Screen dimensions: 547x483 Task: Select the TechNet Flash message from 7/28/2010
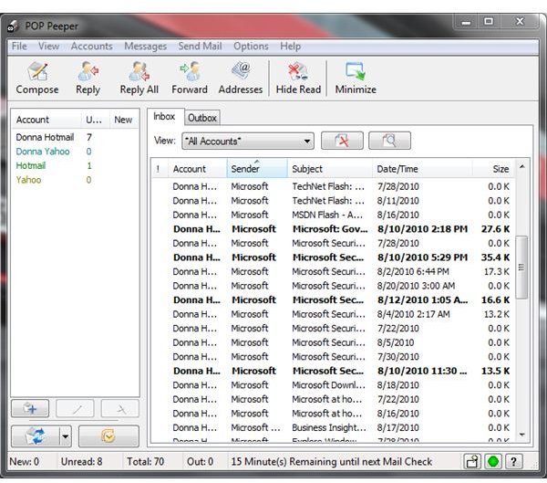coord(334,186)
